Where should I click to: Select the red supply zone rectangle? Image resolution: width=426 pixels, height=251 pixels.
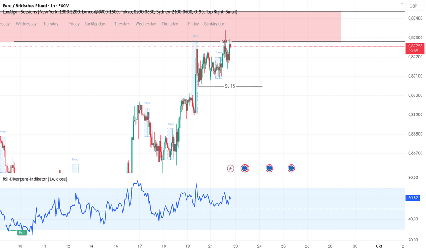(170, 27)
